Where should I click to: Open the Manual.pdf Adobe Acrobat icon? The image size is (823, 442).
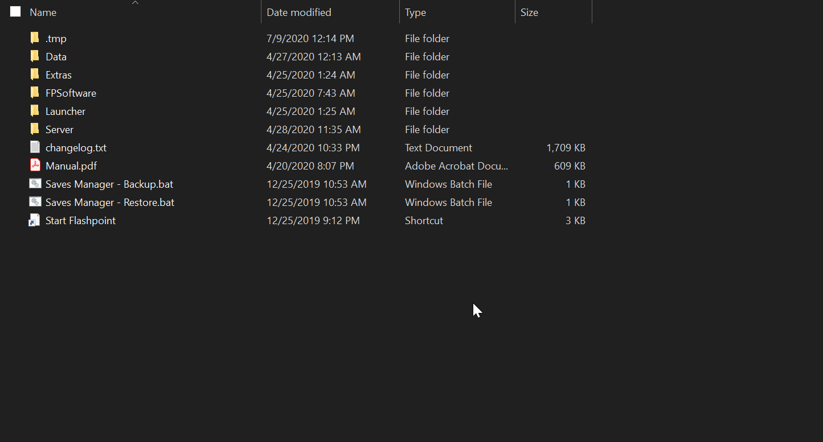(34, 166)
